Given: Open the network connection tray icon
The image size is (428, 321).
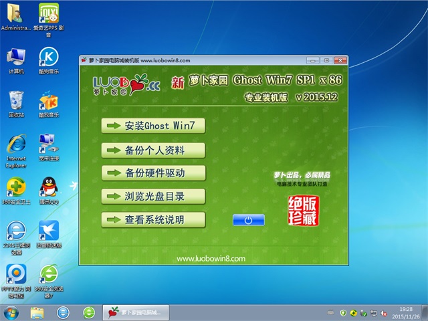Looking at the screenshot, I should coord(373,313).
